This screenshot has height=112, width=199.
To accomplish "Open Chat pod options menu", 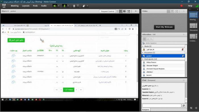I will [x=184, y=80].
